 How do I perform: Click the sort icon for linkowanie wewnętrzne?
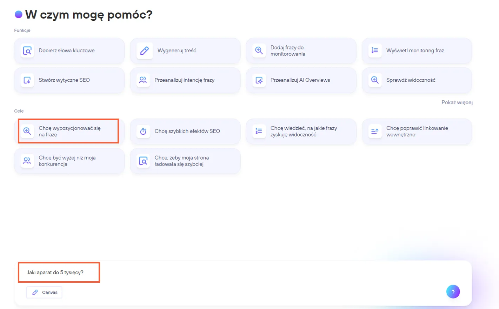pyautogui.click(x=375, y=131)
